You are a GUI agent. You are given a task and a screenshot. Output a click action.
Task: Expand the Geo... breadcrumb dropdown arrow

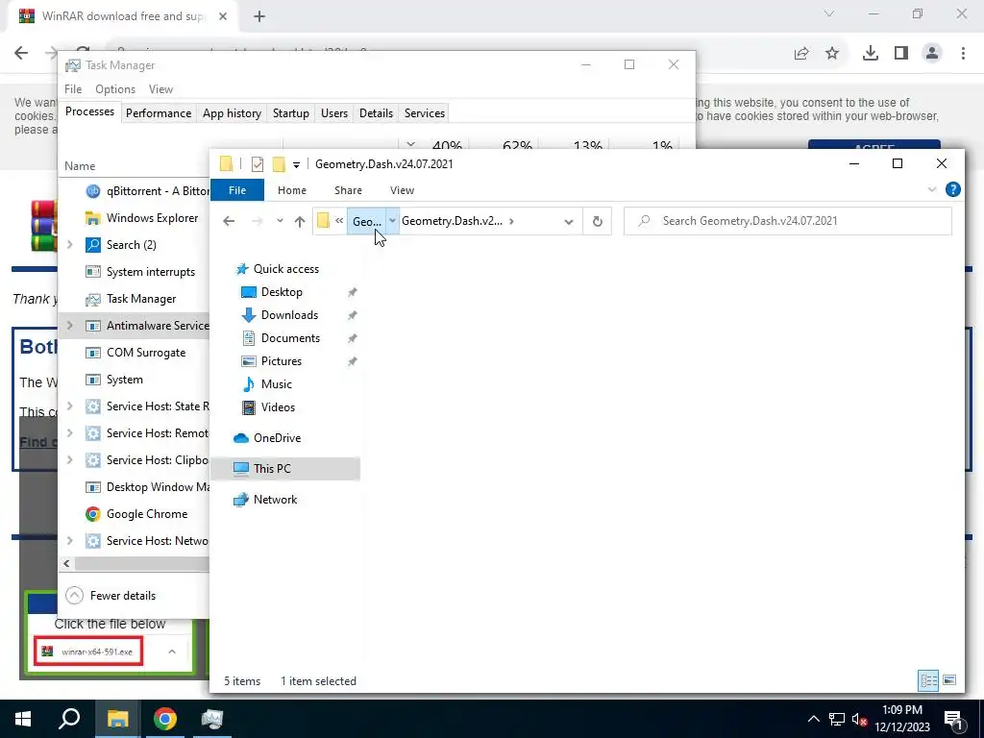(x=392, y=221)
